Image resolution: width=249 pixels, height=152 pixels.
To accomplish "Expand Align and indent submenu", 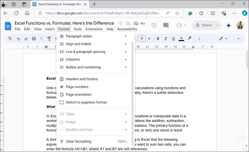I will (94, 44).
